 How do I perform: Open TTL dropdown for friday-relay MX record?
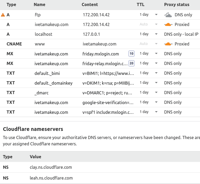coord(156,63)
